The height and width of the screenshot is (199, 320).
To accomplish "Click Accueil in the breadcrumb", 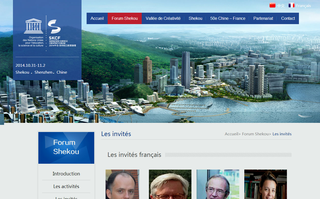I will click(x=231, y=134).
